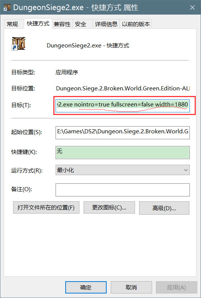201x298 pixels.
Task: Cancel with the 取消 button
Action: (x=131, y=288)
